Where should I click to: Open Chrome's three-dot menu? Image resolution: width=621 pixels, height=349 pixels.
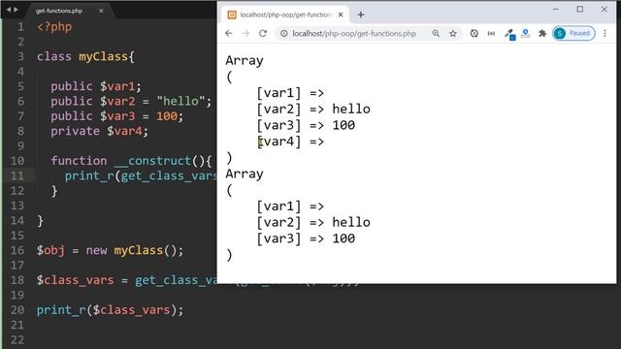click(x=605, y=34)
